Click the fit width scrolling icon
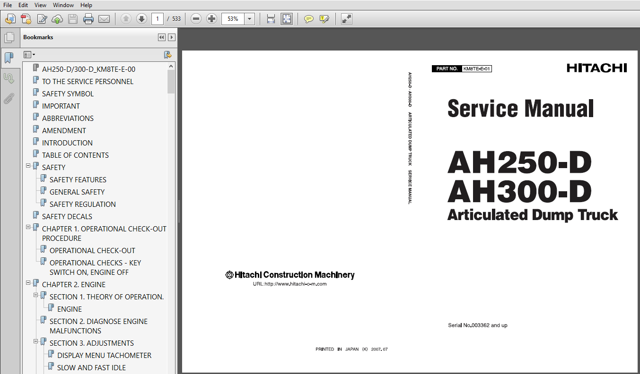The width and height of the screenshot is (640, 374). click(271, 19)
